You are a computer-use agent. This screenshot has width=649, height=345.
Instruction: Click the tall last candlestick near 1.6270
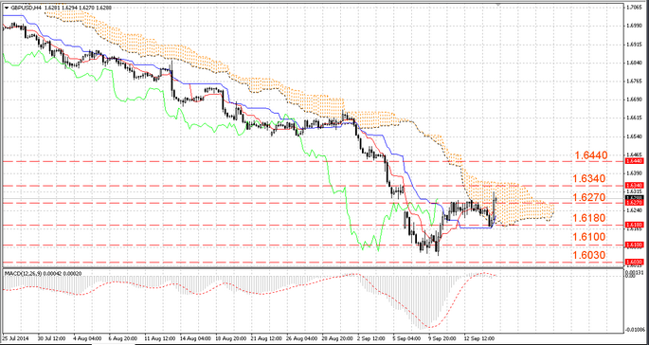tap(495, 204)
